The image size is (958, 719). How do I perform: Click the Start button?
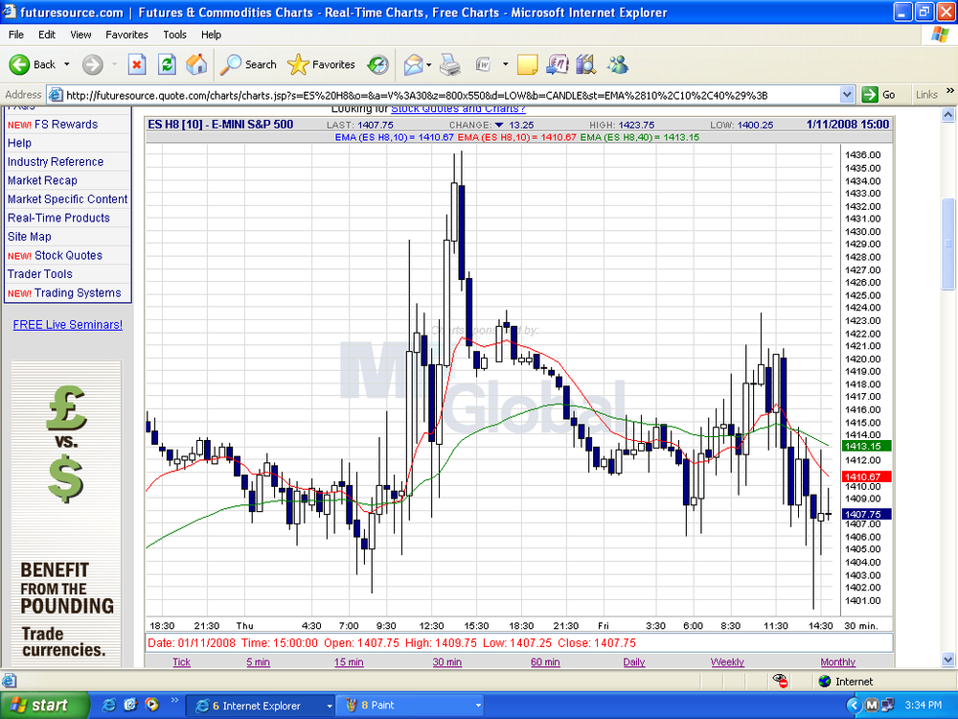pos(44,706)
